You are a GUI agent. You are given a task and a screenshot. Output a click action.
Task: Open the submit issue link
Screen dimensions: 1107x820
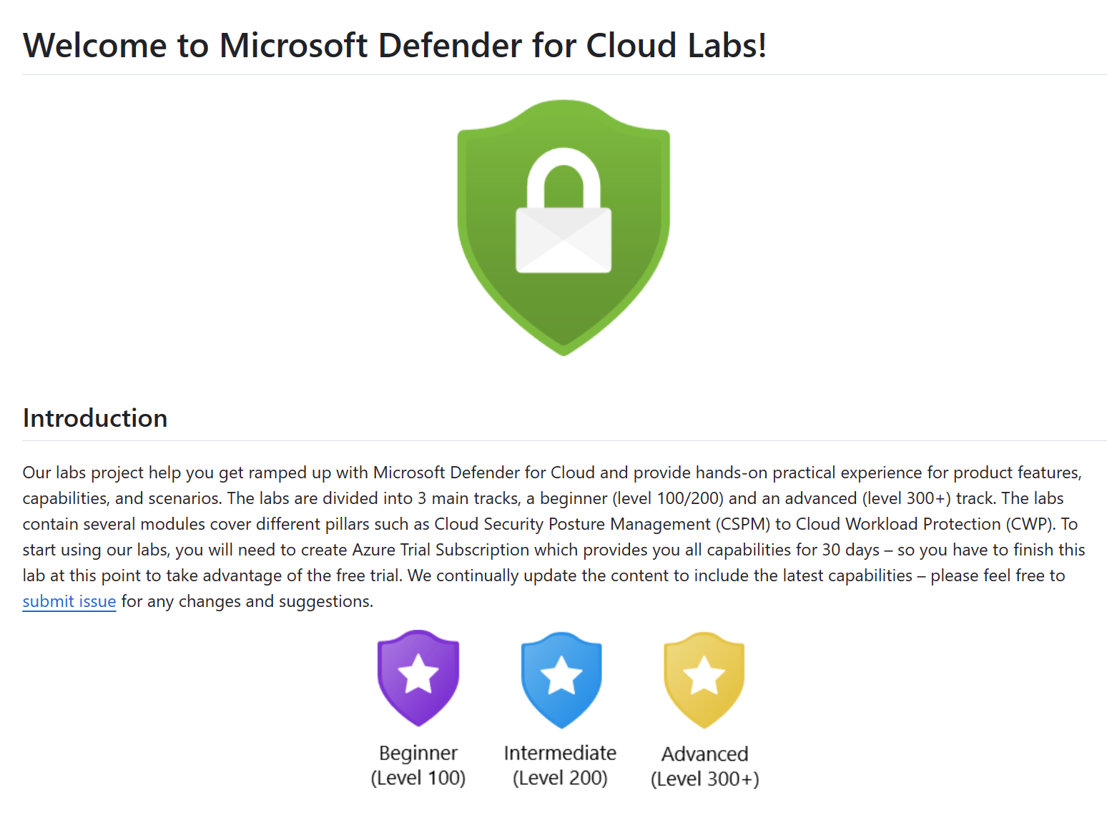(x=69, y=601)
